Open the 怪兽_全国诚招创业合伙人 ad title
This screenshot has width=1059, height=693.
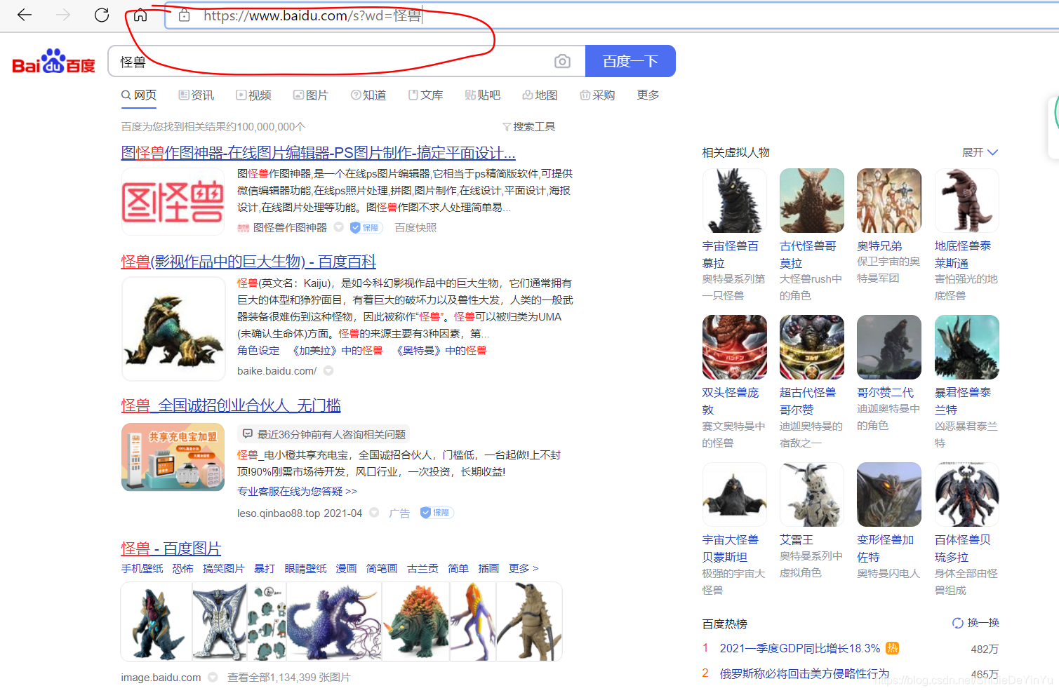pos(231,405)
